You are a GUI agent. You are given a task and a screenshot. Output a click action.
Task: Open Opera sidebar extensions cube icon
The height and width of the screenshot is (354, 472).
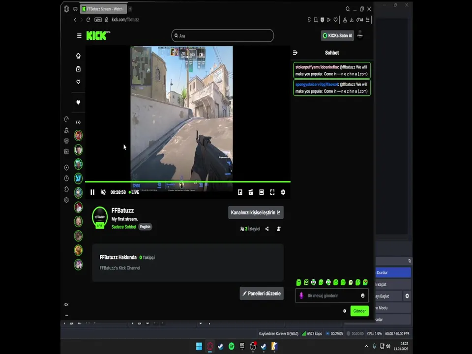[66, 189]
